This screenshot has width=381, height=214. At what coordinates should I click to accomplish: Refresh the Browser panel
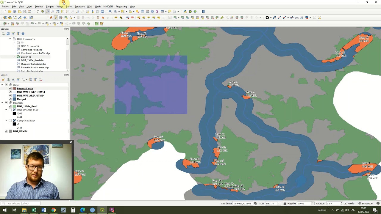point(8,34)
